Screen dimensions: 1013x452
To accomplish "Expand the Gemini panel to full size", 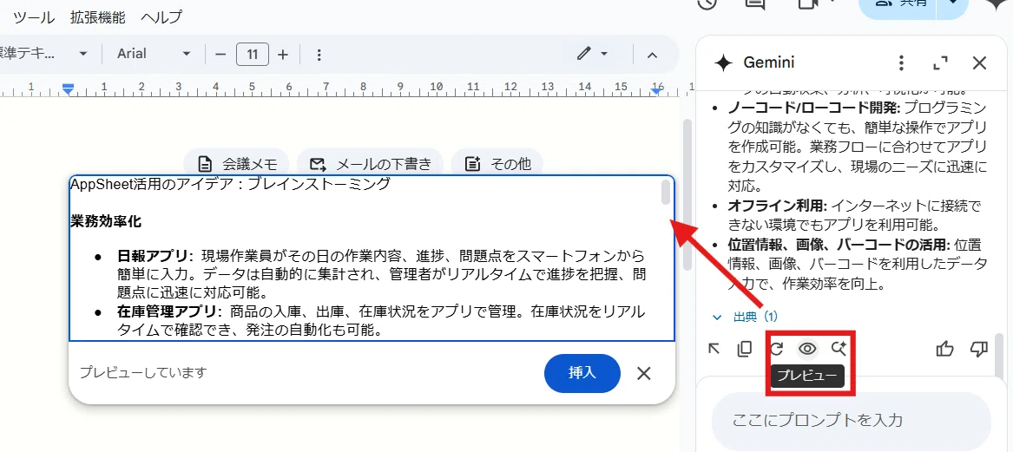I will click(941, 62).
